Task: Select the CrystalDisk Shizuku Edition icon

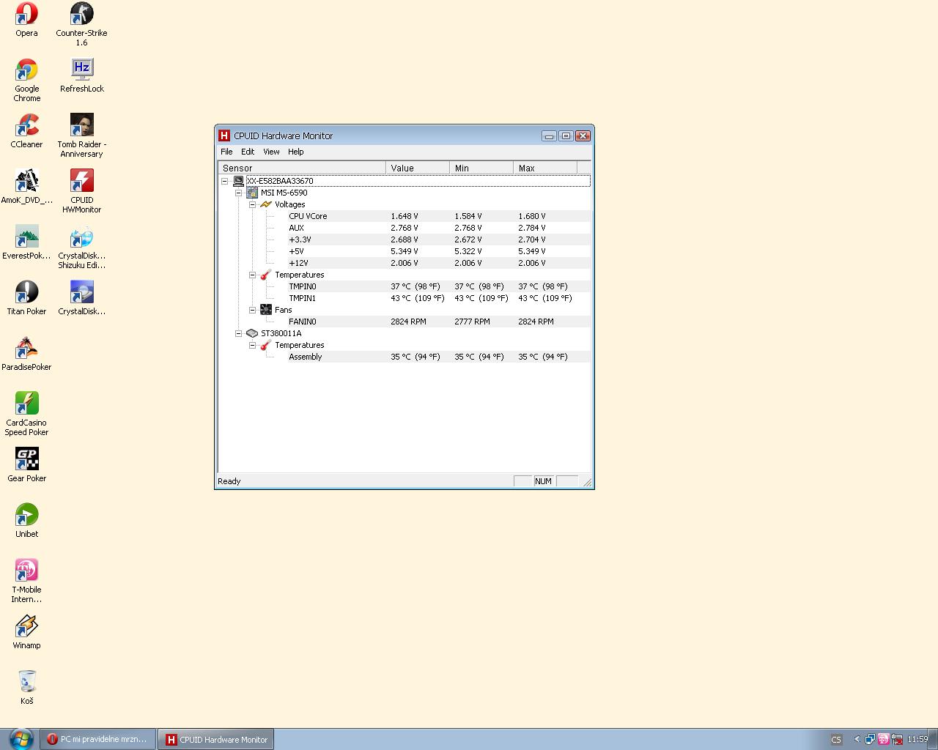Action: [x=81, y=247]
